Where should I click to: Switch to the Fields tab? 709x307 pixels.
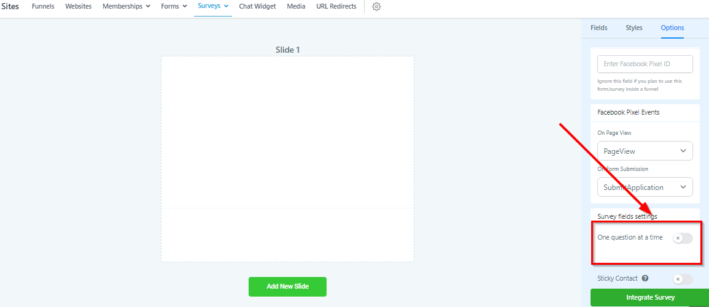(599, 28)
